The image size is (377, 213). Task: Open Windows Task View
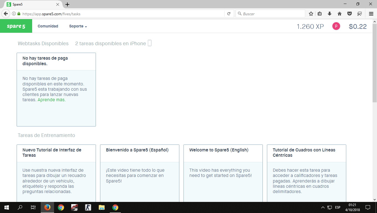pos(33,207)
